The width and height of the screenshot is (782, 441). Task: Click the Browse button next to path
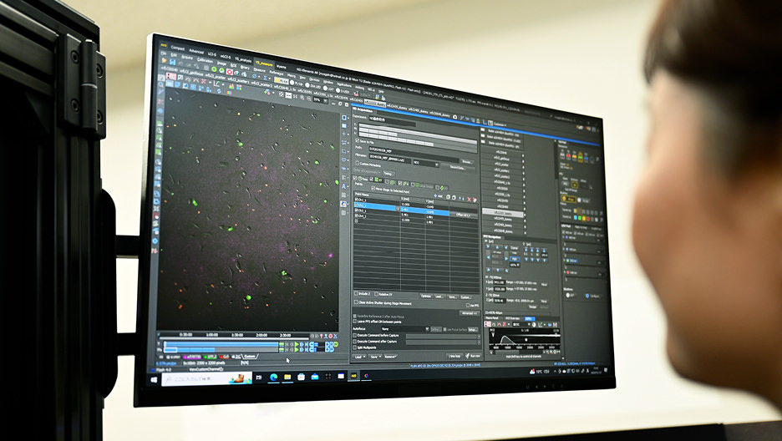[466, 161]
